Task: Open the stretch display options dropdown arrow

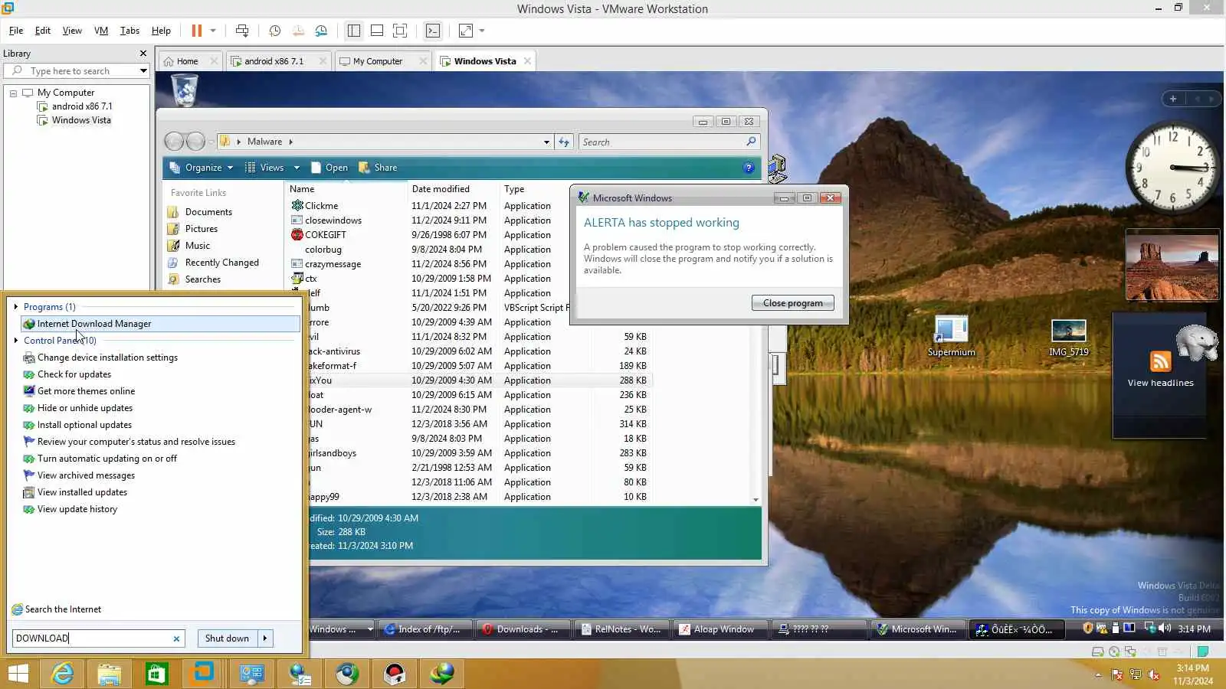Action: point(482,31)
